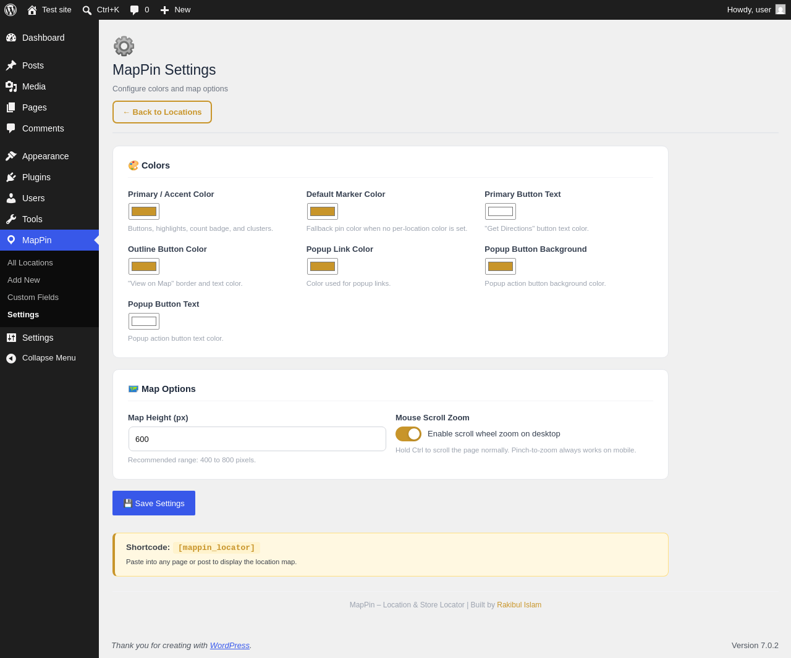This screenshot has width=791, height=658.
Task: Open Popup Link Color swatch
Action: 323,267
